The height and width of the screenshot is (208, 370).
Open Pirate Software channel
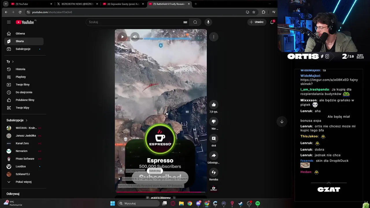24,159
